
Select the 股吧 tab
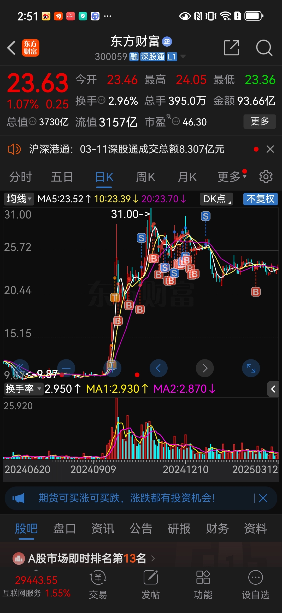click(26, 528)
